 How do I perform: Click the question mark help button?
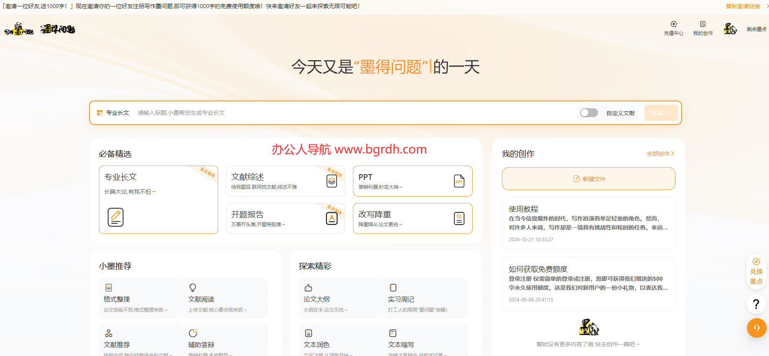coord(756,304)
